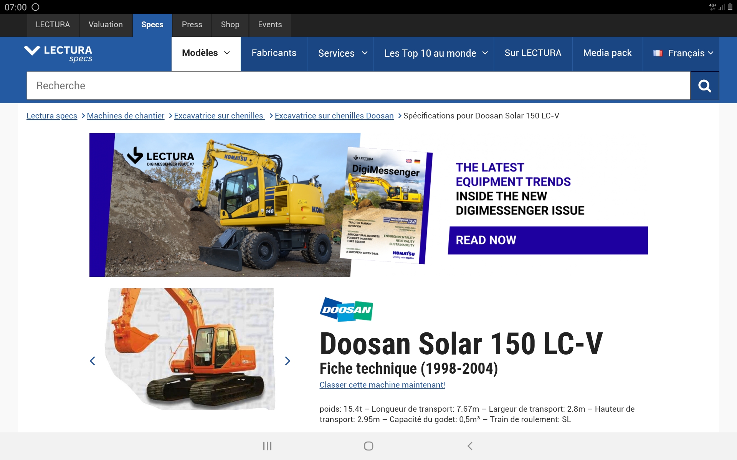Expand the Services dropdown menu

click(340, 53)
